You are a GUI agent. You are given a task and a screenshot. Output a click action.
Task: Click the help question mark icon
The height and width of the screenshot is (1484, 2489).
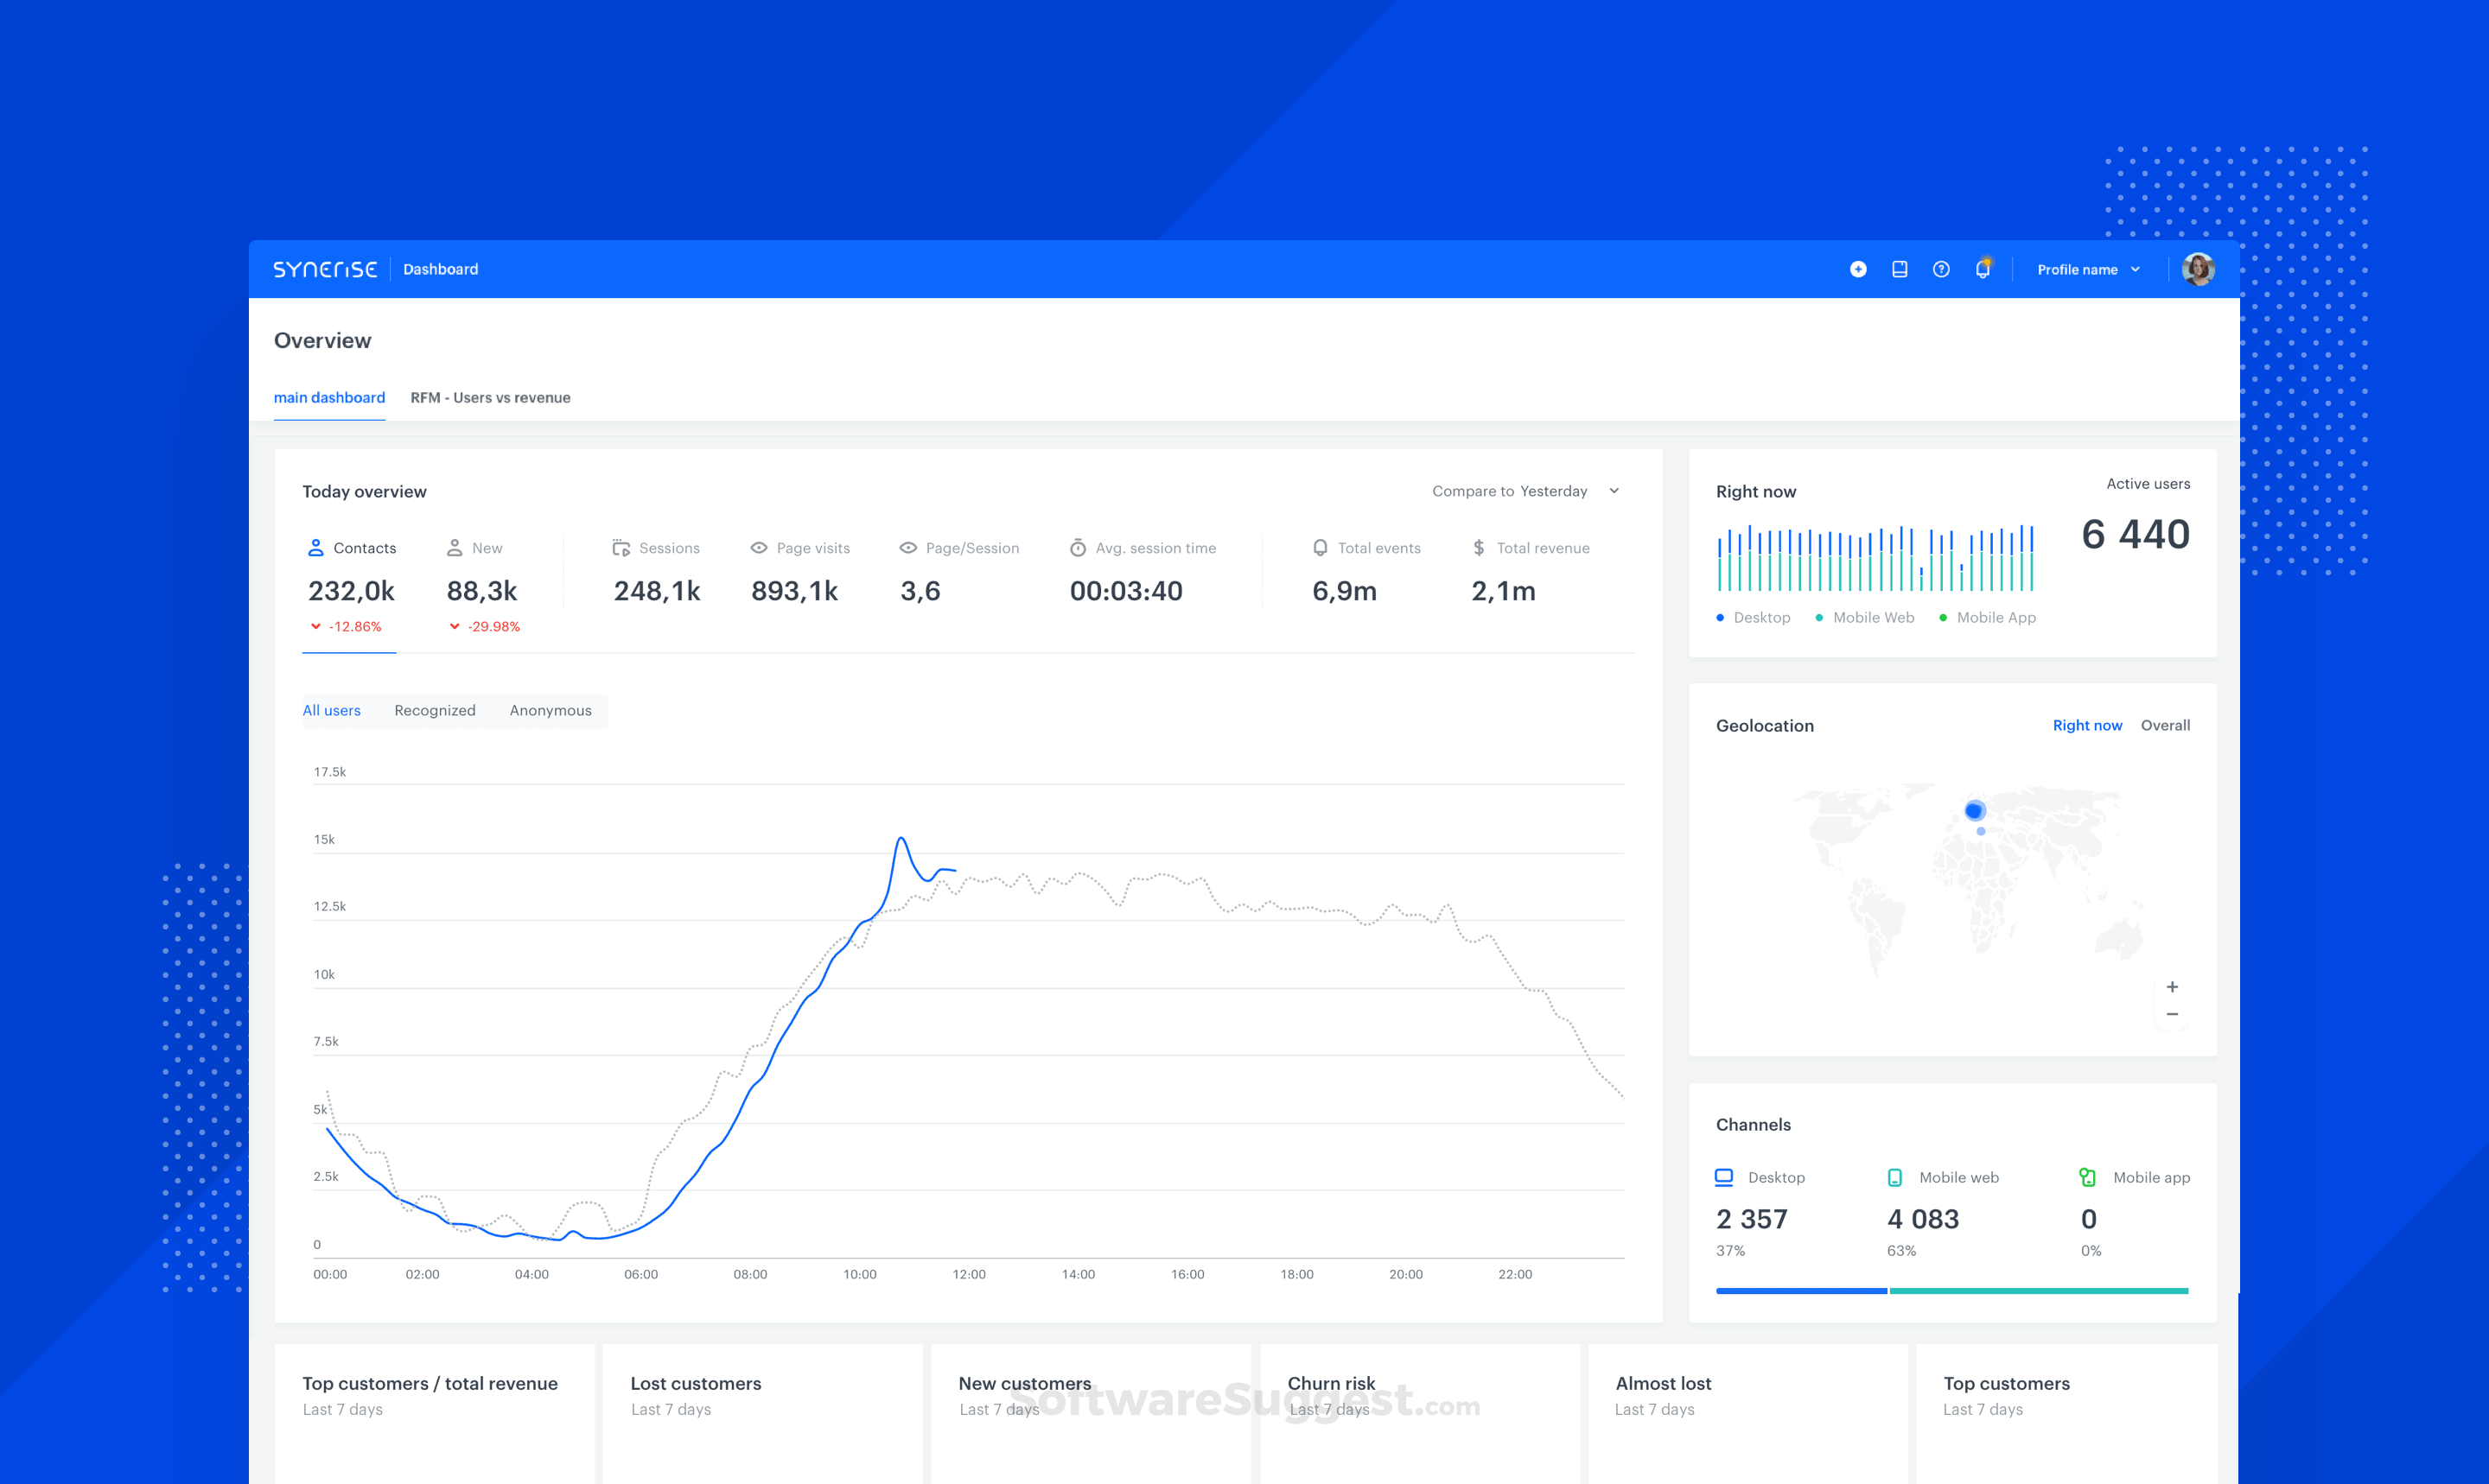tap(1941, 269)
